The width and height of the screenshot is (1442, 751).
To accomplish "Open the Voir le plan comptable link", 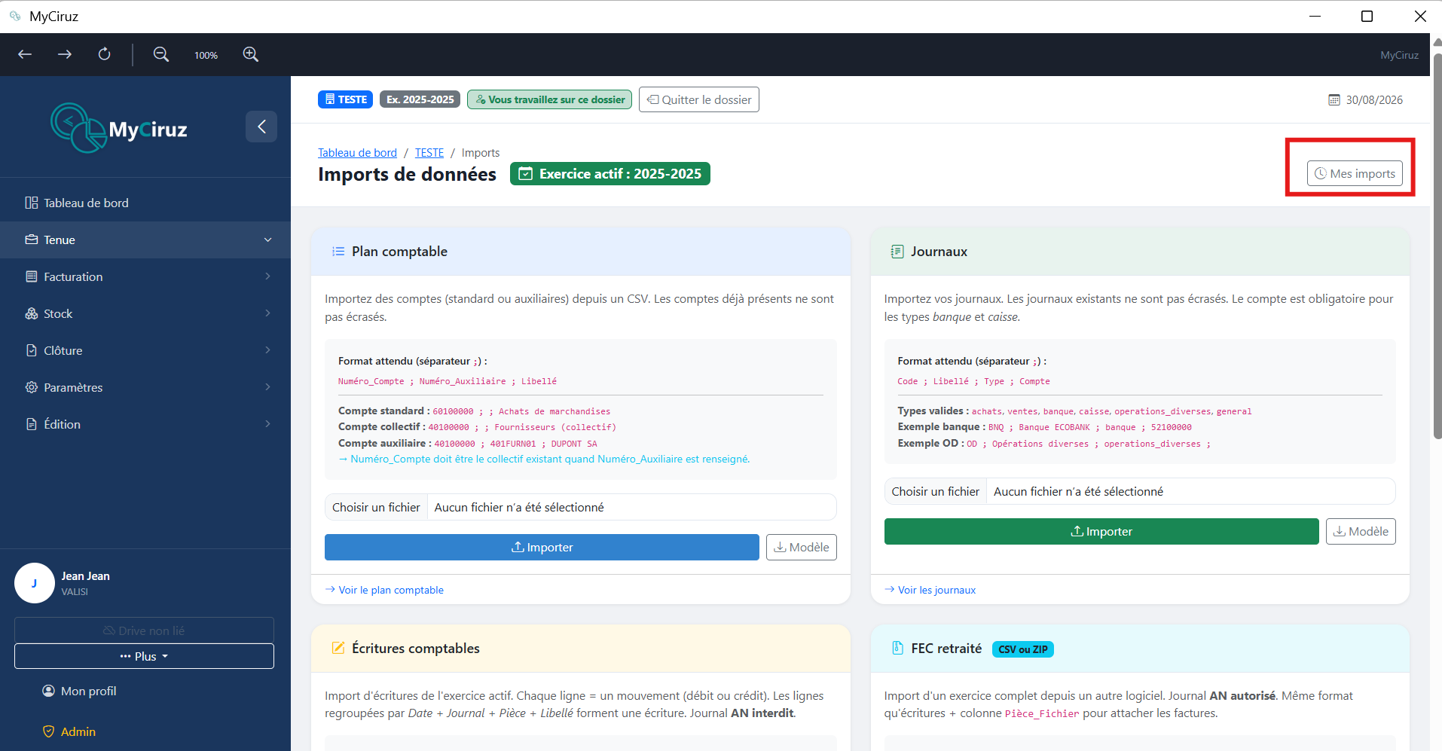I will (x=384, y=590).
